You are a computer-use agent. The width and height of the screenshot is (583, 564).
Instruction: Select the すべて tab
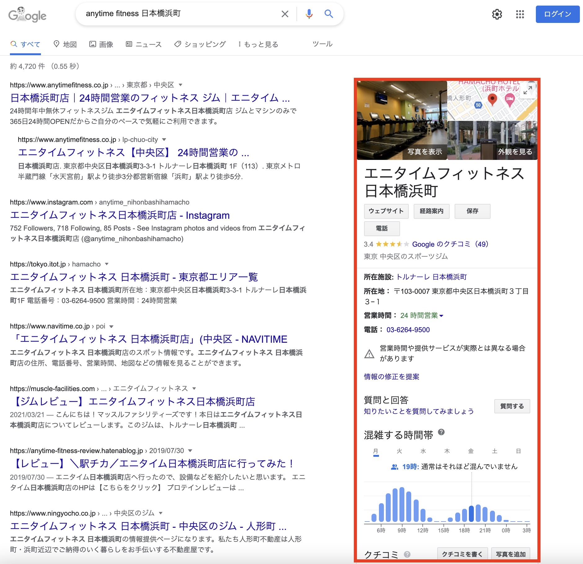point(25,44)
